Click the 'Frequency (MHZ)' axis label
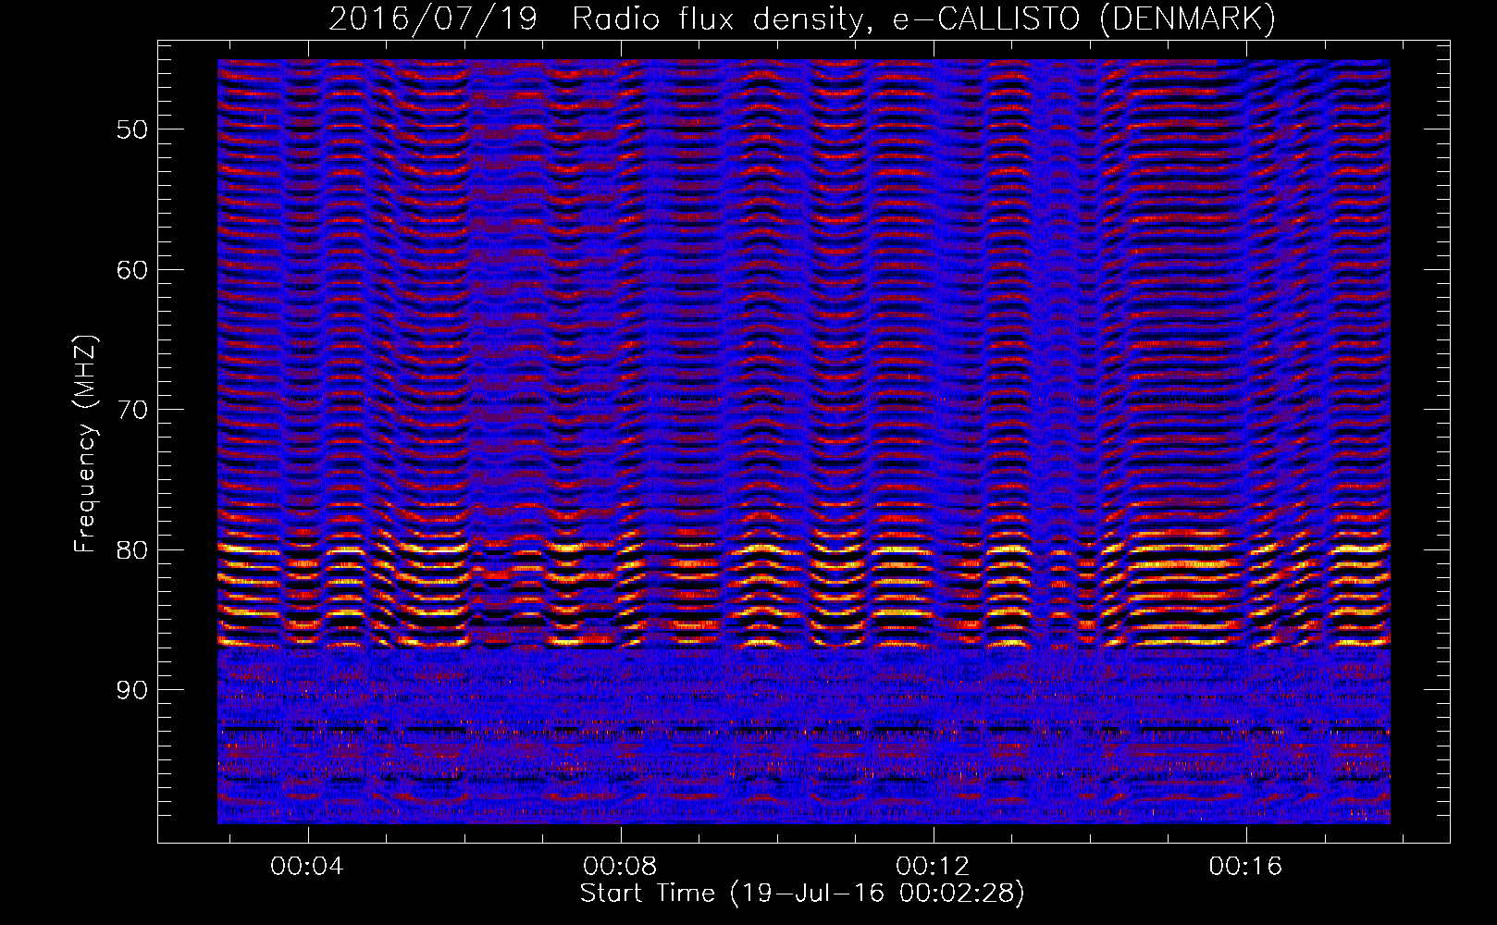This screenshot has width=1497, height=925. pos(85,444)
